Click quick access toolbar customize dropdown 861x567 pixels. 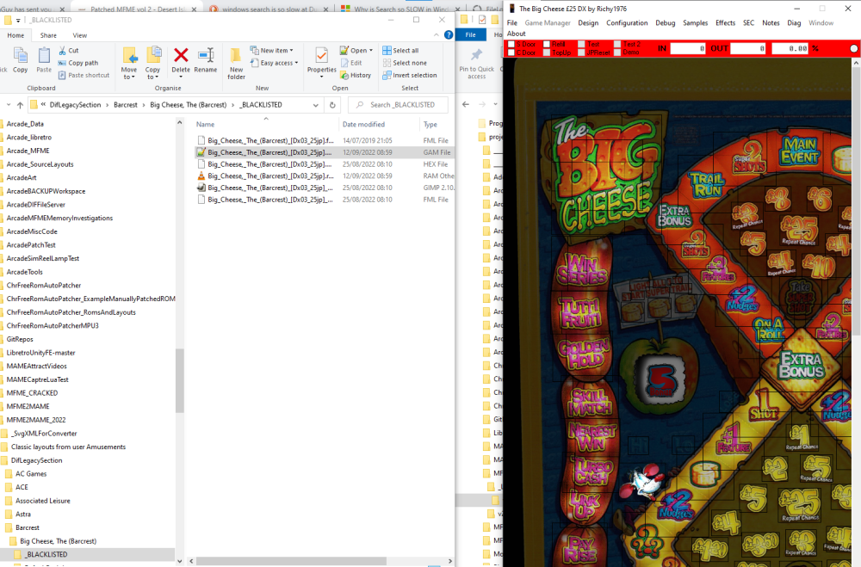coord(18,21)
